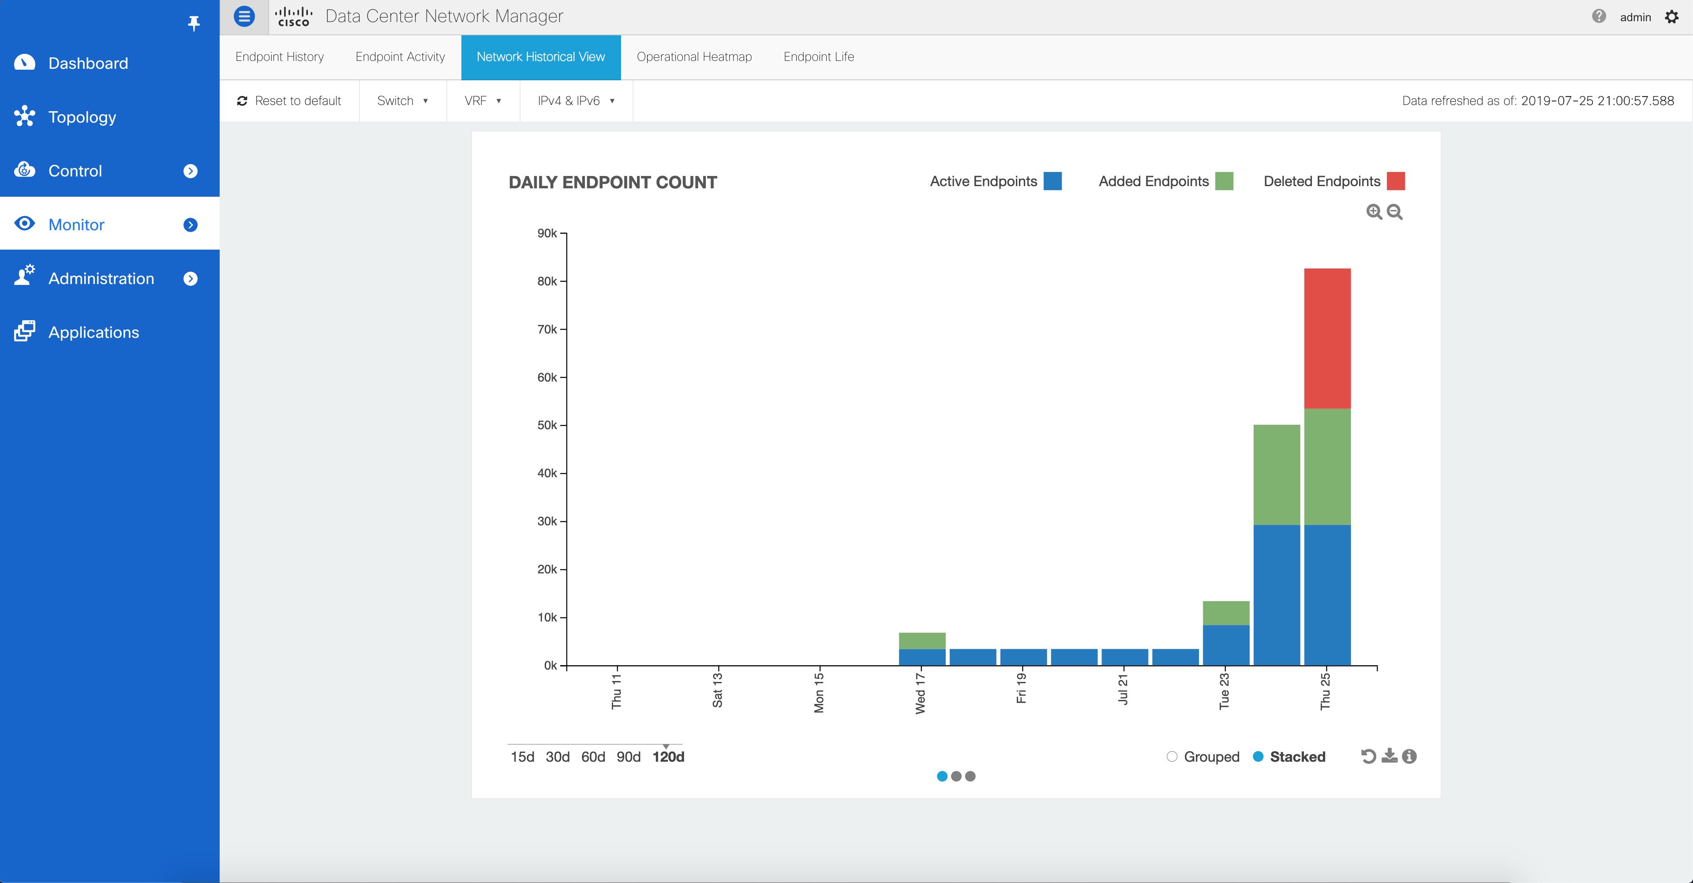Screen dimensions: 1693x883
Task: Download chart data with download icon
Action: coord(1390,756)
